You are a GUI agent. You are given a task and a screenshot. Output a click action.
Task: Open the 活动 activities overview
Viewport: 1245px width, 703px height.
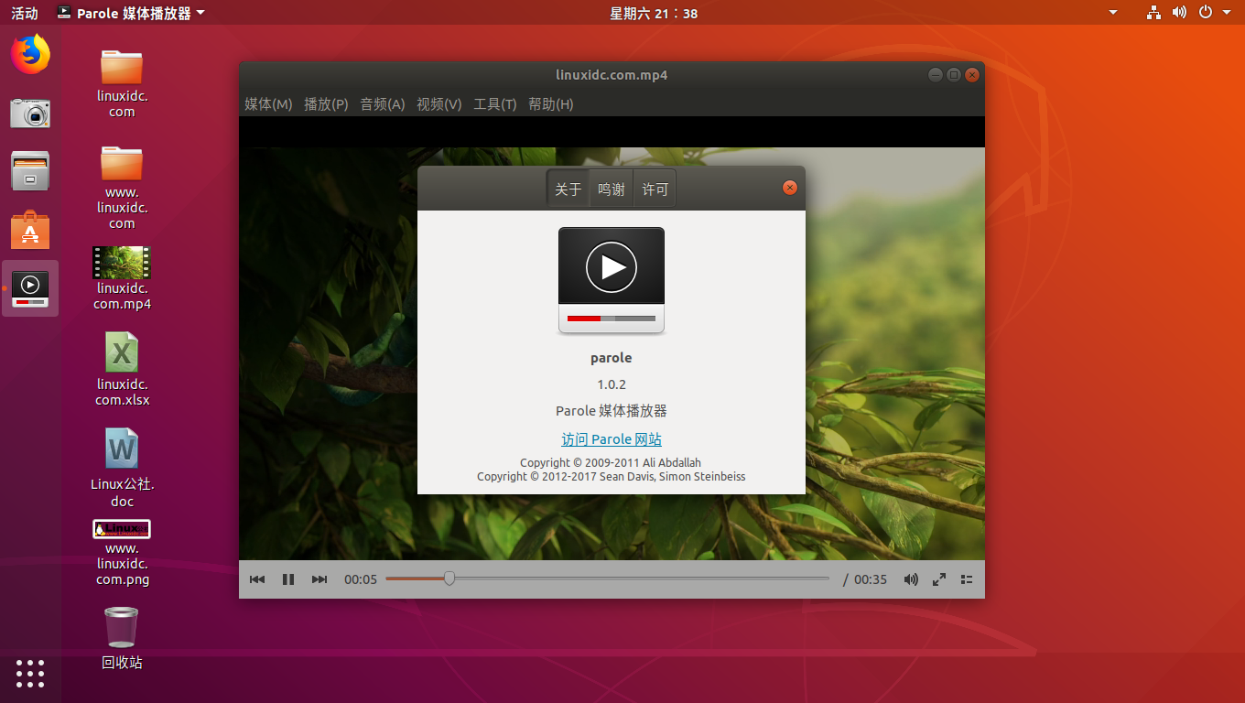pyautogui.click(x=25, y=13)
